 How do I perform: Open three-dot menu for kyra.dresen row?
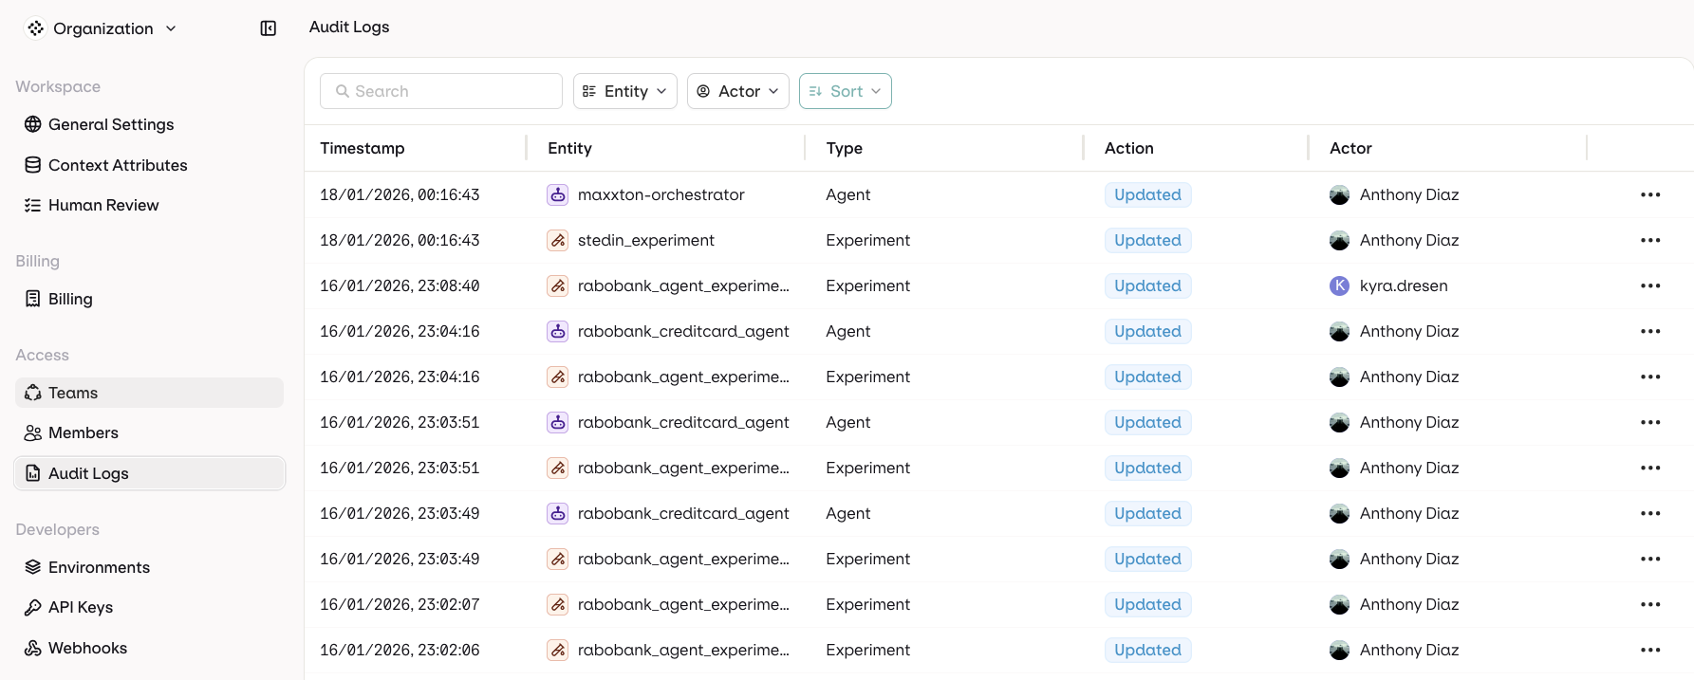tap(1650, 285)
